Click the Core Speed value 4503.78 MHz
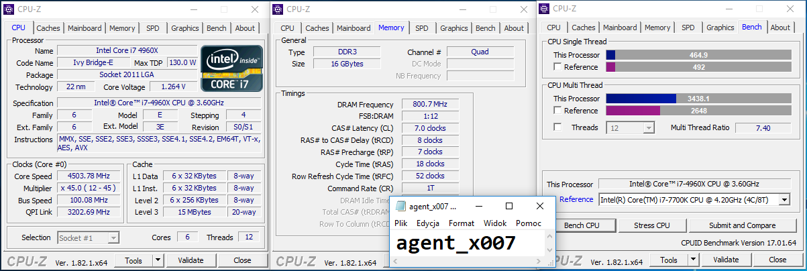The height and width of the screenshot is (271, 807). pos(89,176)
